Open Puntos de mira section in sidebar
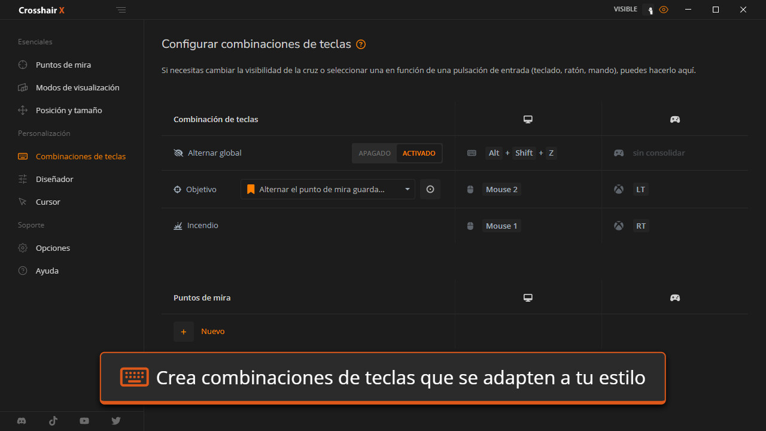Screen dimensions: 766x431 63,65
